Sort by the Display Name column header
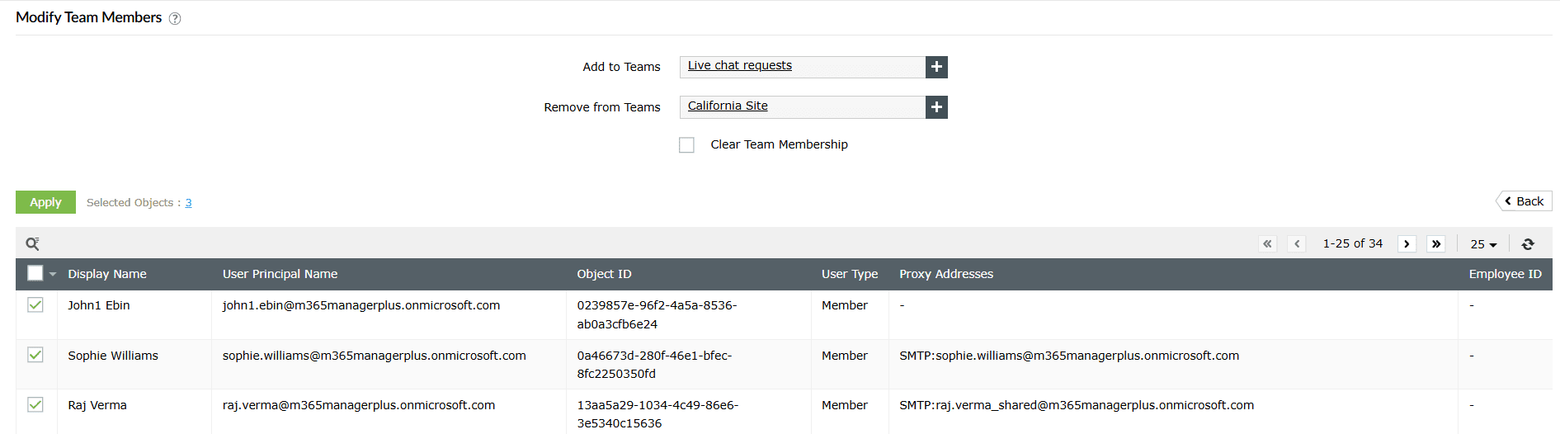This screenshot has width=1560, height=434. point(107,274)
